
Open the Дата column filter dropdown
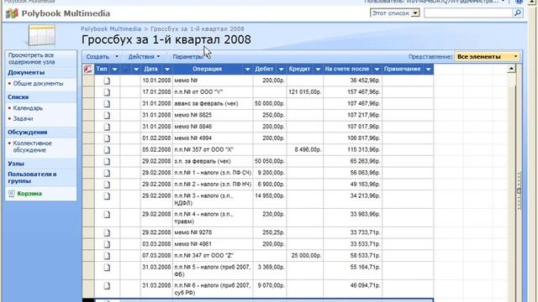[167, 69]
